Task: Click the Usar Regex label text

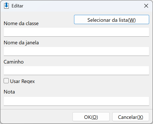Action: pos(22,81)
